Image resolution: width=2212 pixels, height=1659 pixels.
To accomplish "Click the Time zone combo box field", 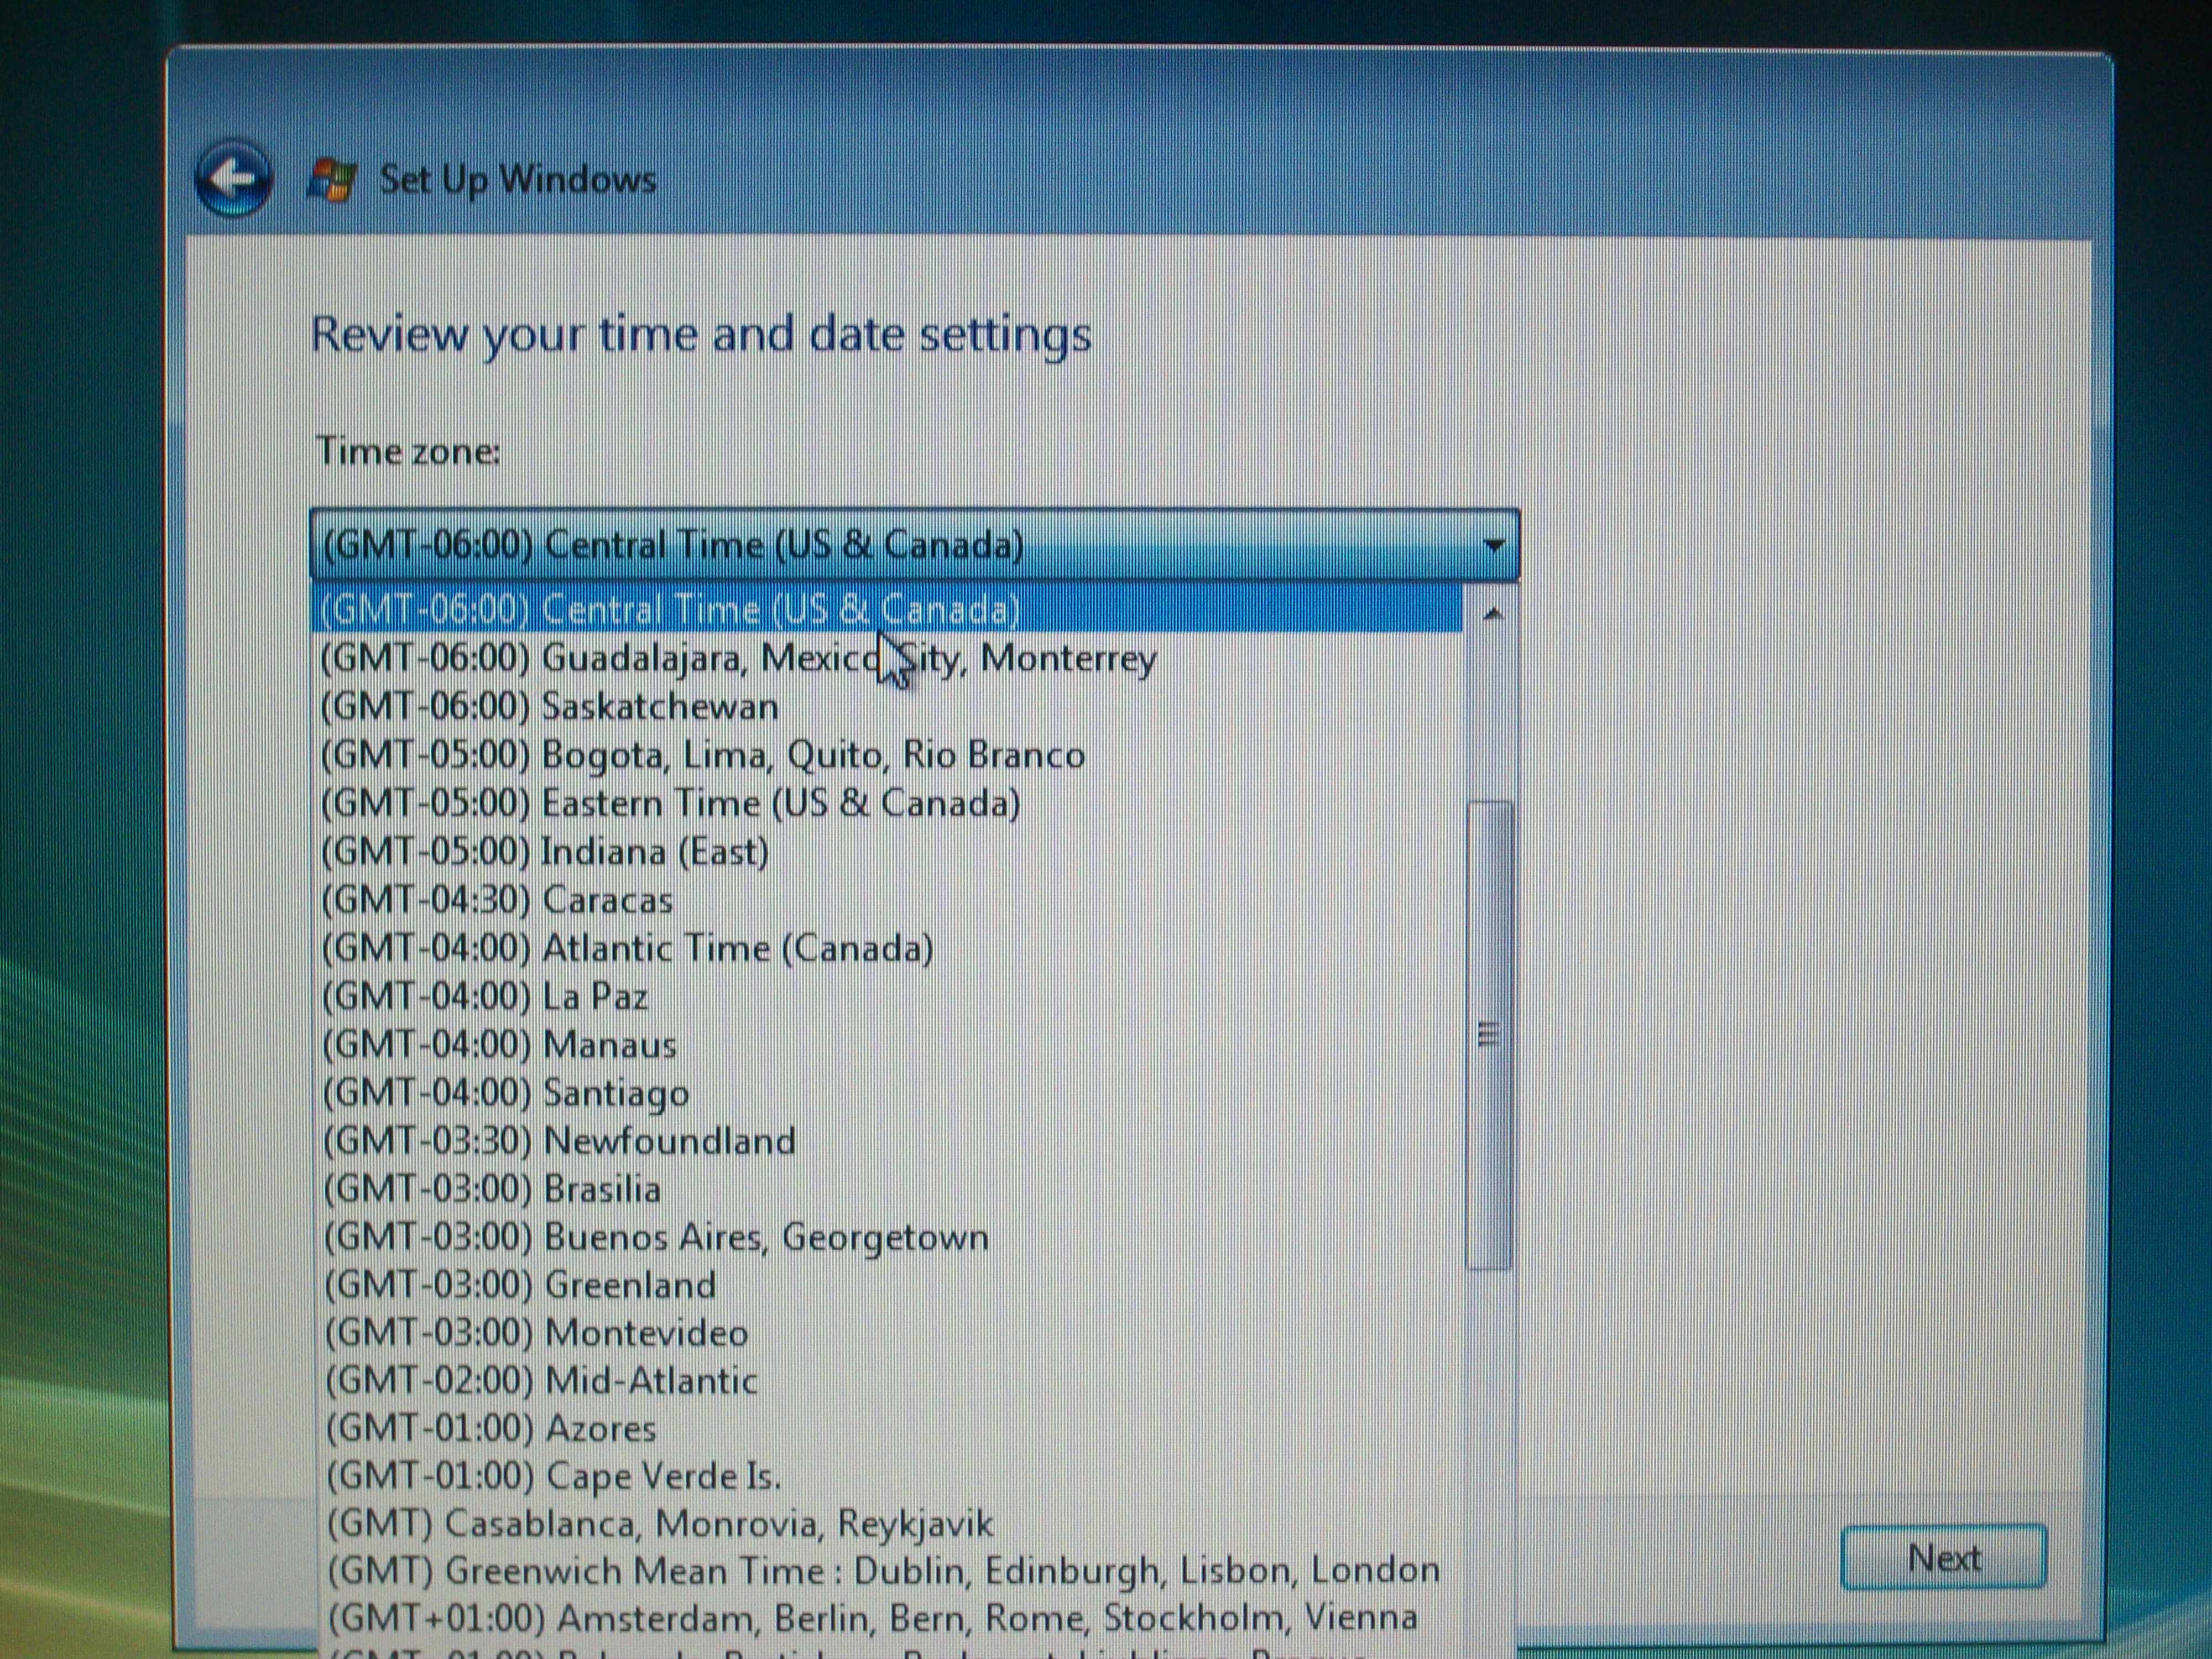I will (x=914, y=546).
